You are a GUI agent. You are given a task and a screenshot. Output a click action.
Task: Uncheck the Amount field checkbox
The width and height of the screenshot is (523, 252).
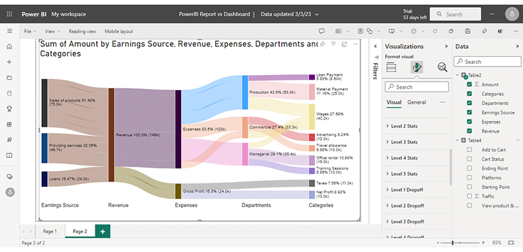click(469, 85)
